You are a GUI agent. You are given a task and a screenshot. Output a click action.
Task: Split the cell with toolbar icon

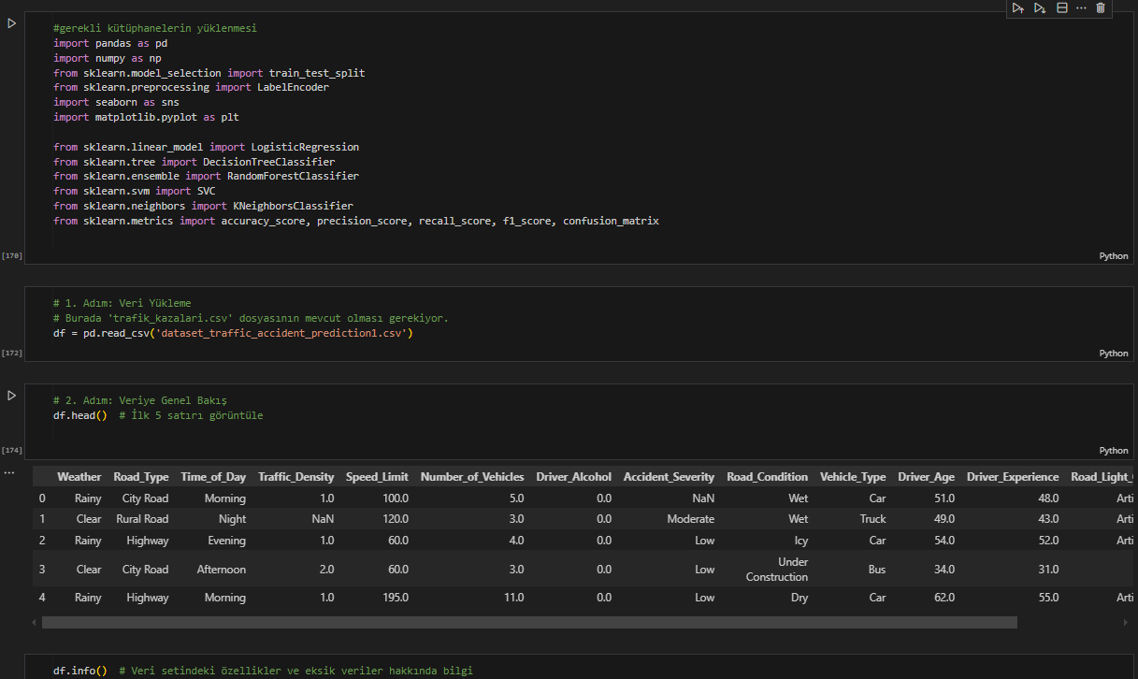(1061, 8)
